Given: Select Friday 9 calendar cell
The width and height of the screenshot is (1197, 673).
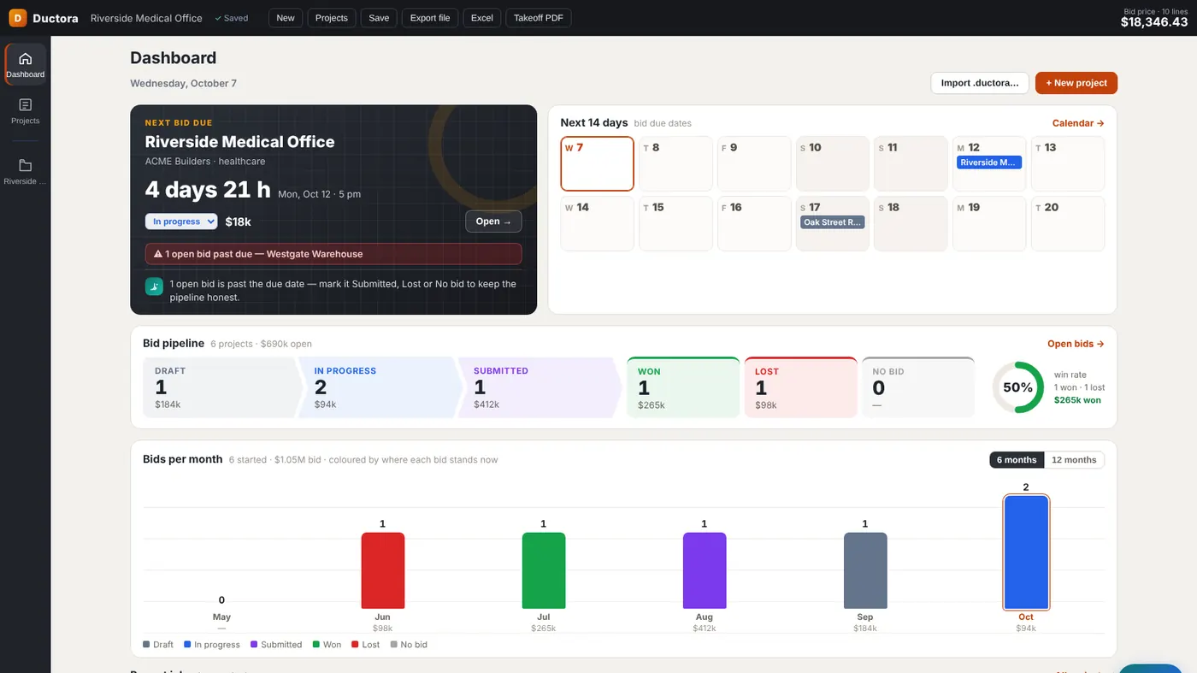Looking at the screenshot, I should point(754,163).
